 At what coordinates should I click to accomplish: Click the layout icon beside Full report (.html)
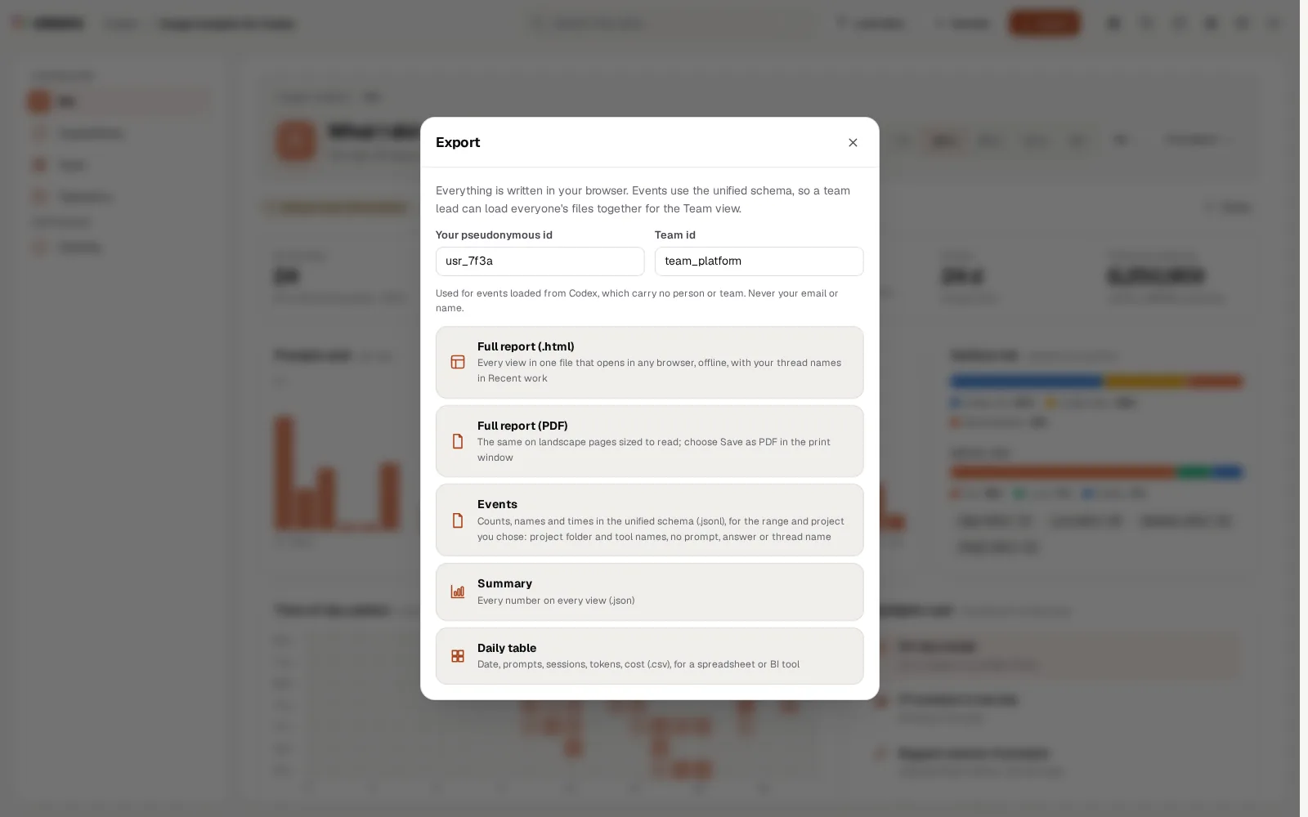(x=458, y=362)
